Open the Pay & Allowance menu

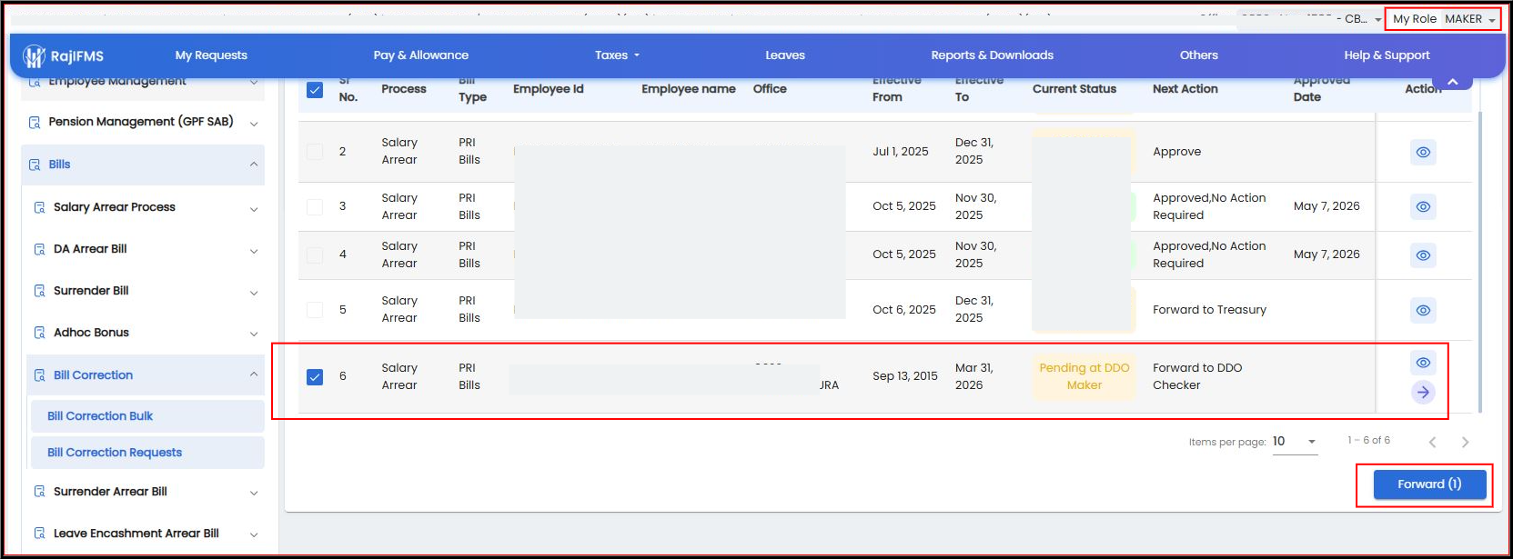point(421,55)
